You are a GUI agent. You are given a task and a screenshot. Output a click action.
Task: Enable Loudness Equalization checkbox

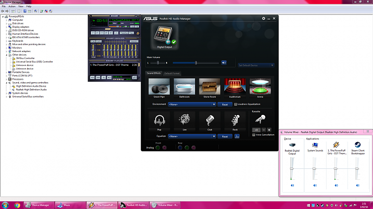click(x=236, y=104)
